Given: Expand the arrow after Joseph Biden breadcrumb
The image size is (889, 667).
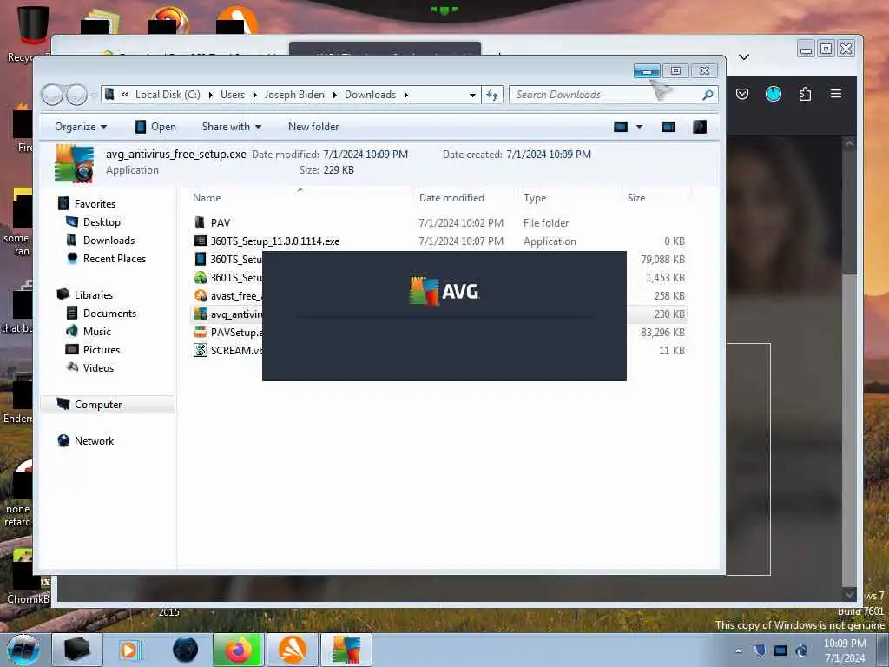Looking at the screenshot, I should [334, 95].
